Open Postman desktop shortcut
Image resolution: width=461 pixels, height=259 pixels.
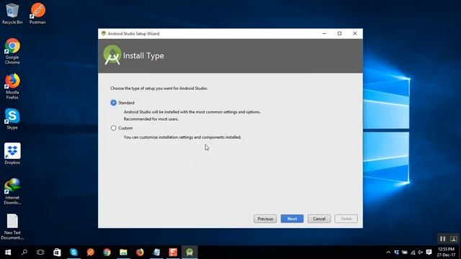pyautogui.click(x=37, y=14)
